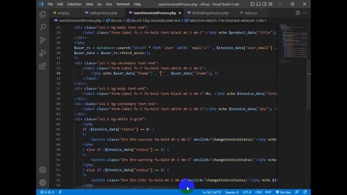
Task: Click btn-info button tag on line 55
Action: coord(138,180)
